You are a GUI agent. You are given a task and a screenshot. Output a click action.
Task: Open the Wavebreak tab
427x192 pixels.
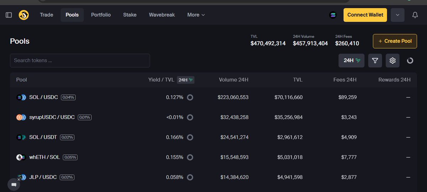click(x=162, y=15)
